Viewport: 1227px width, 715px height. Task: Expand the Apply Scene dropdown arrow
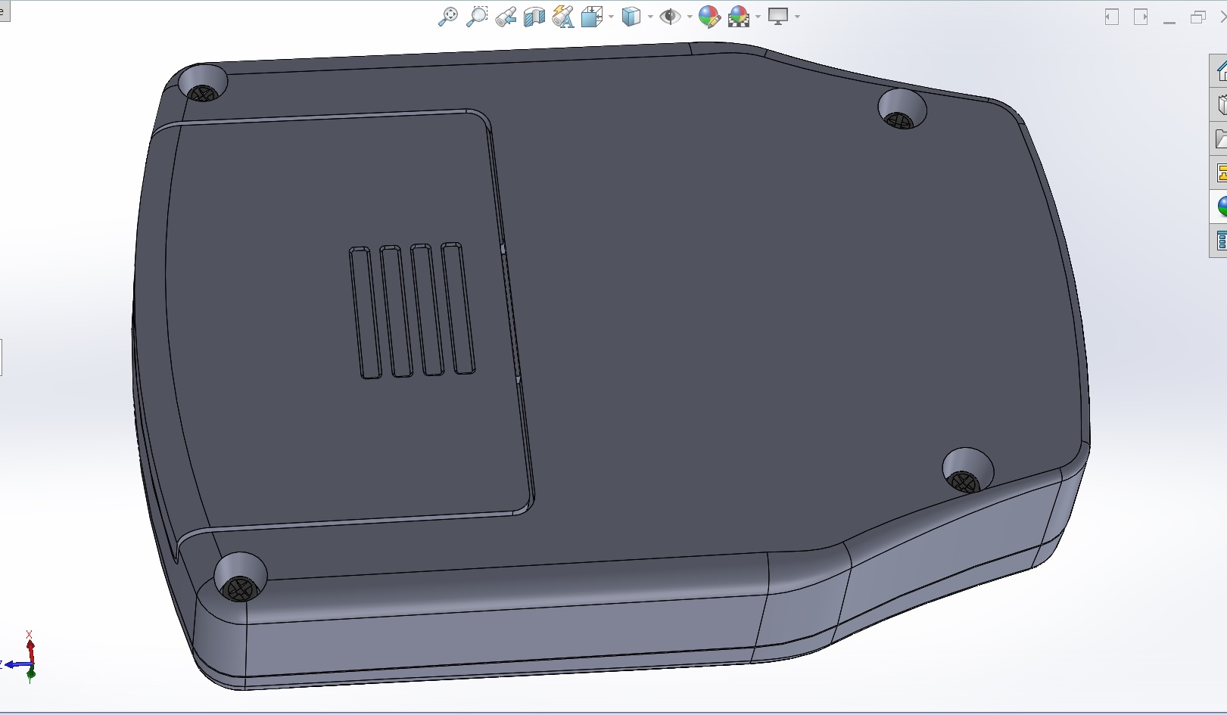(x=758, y=17)
